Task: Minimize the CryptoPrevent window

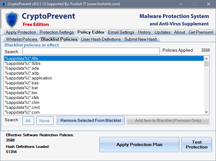Action: coord(181,4)
